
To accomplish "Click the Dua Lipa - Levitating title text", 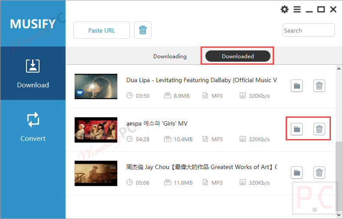I will [x=201, y=80].
